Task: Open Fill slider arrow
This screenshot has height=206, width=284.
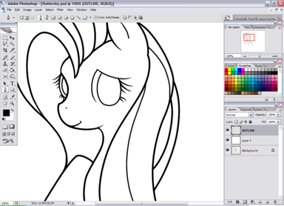Action: [278, 122]
